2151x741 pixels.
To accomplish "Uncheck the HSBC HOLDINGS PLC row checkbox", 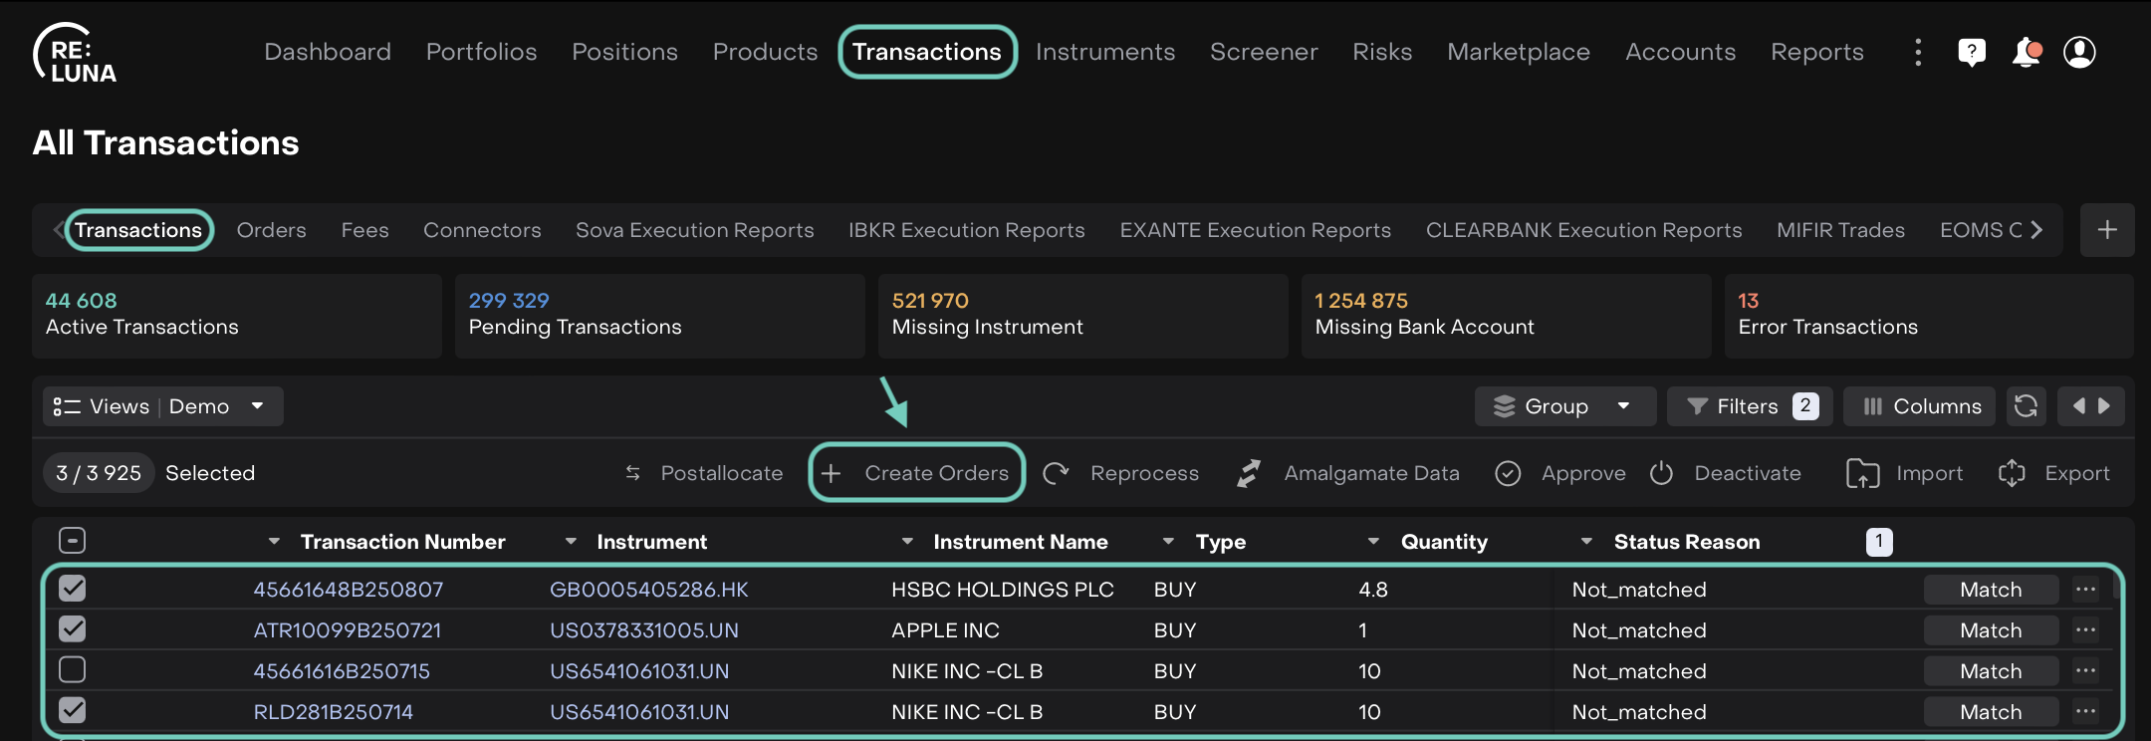I will tap(73, 589).
